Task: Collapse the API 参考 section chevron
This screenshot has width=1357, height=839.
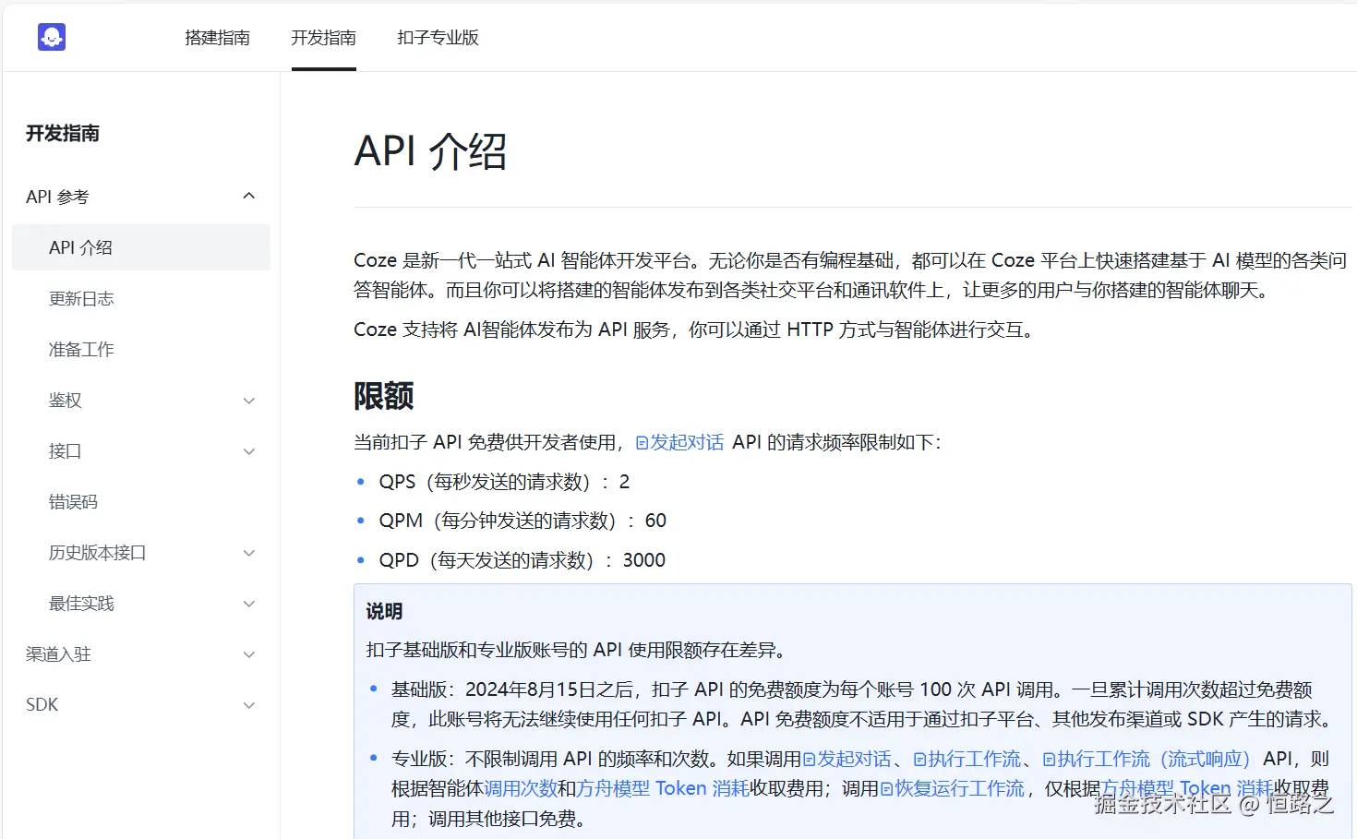Action: (248, 196)
